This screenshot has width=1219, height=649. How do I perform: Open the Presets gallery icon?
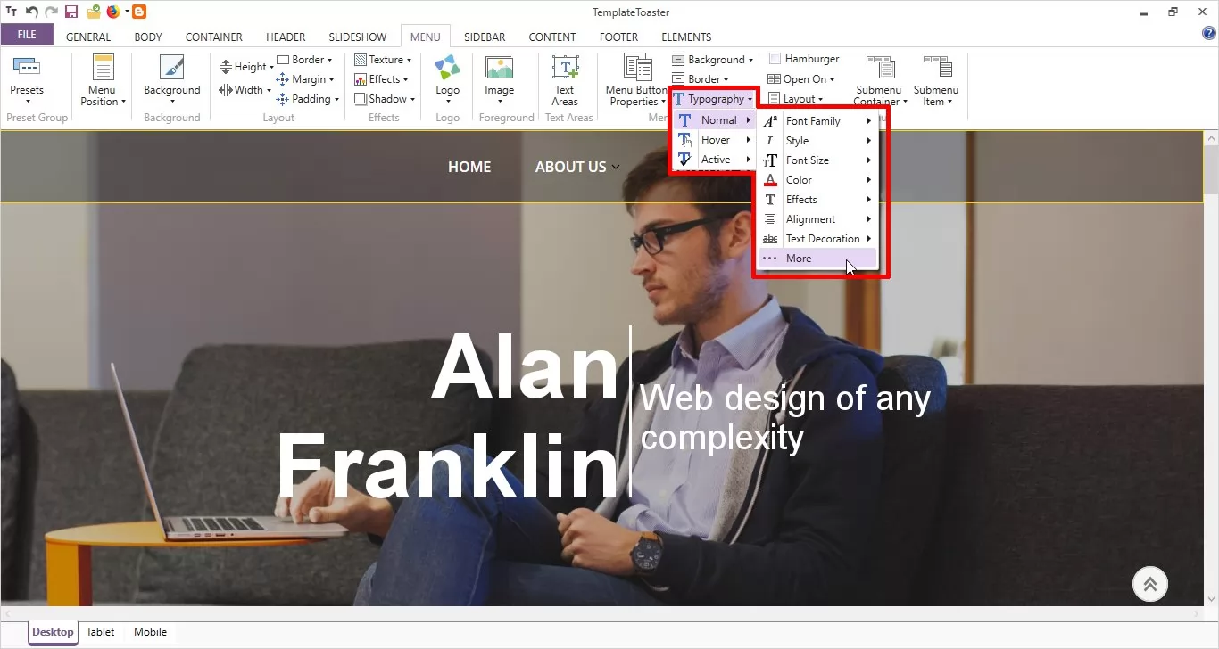pyautogui.click(x=27, y=68)
